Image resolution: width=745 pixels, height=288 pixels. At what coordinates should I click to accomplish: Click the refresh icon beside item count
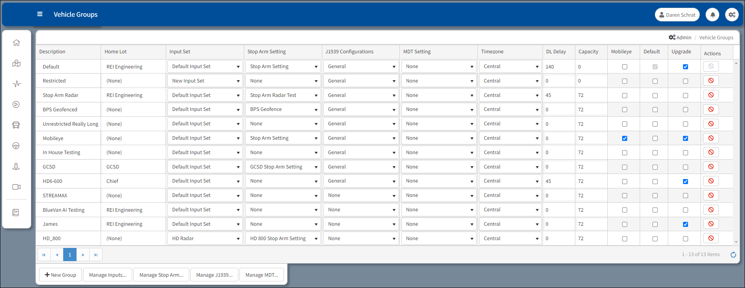[733, 255]
